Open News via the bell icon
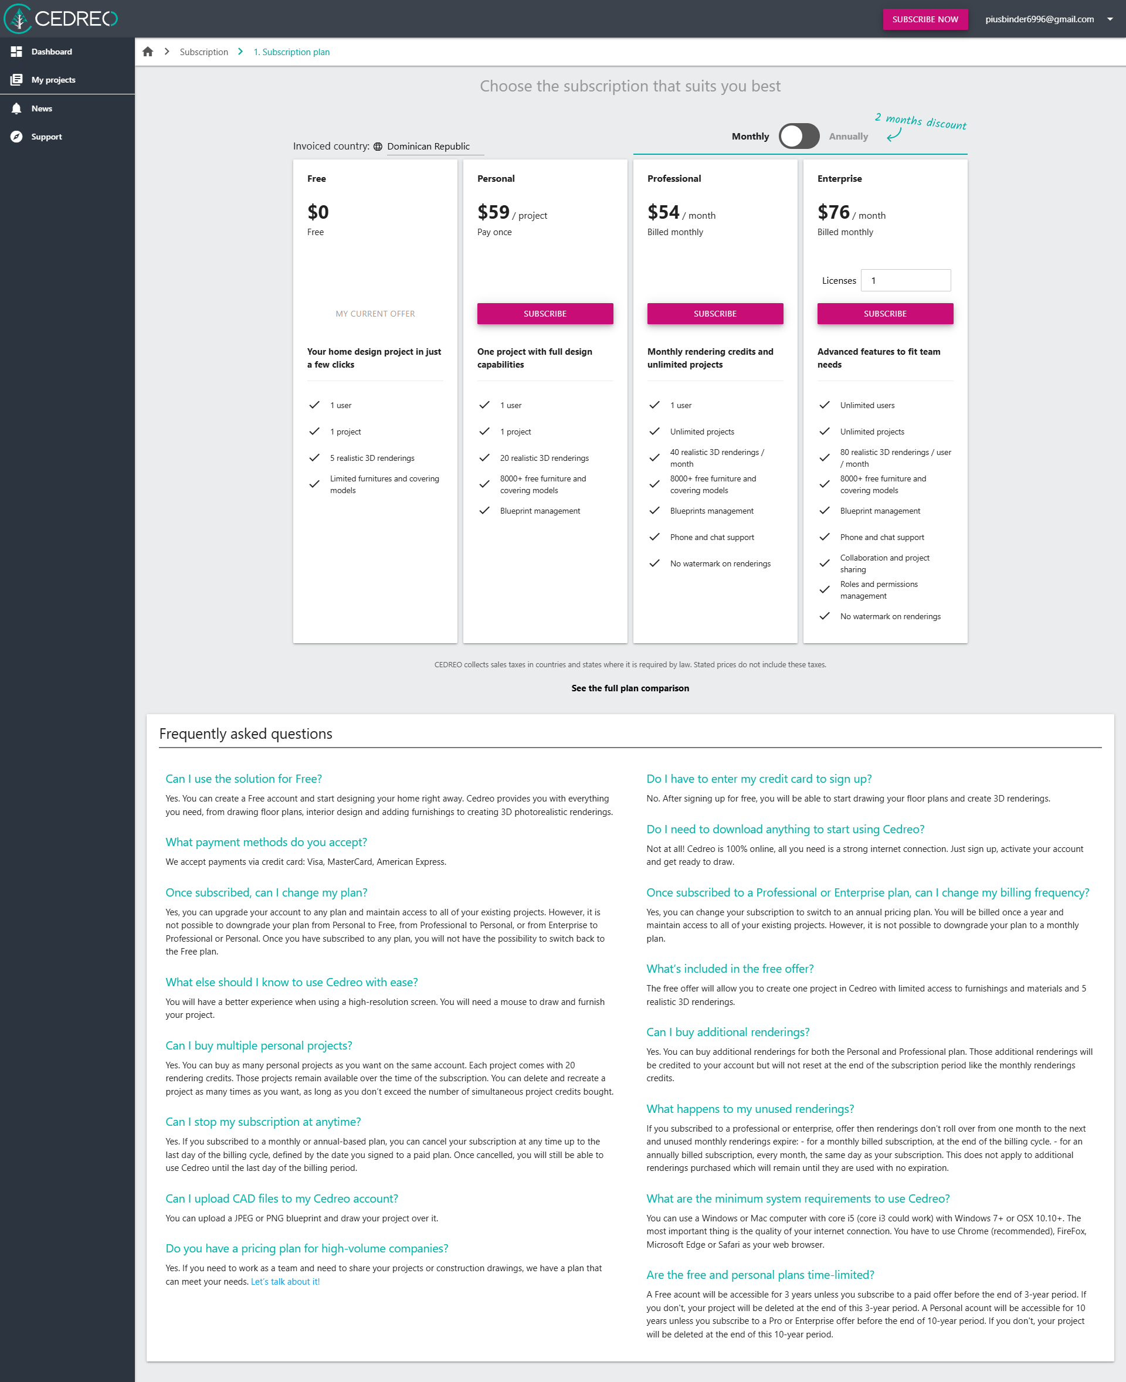 (x=16, y=108)
